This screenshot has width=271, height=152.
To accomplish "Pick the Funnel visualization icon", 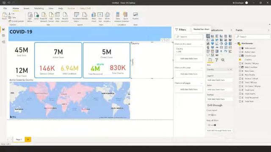I will click(213, 43).
